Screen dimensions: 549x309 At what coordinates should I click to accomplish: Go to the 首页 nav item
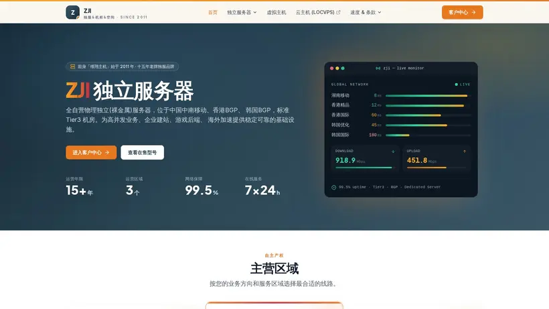213,12
